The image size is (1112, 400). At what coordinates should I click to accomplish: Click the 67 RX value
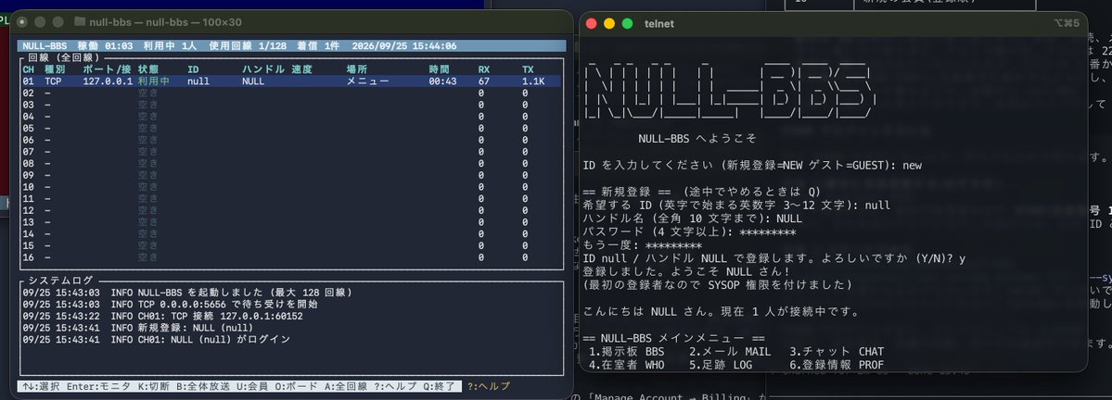click(484, 81)
